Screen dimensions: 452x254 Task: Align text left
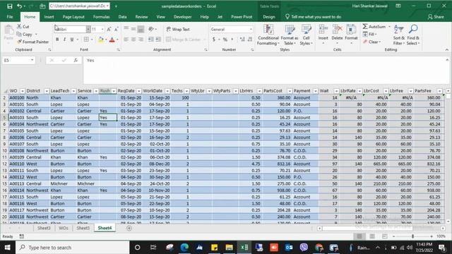tap(126, 40)
